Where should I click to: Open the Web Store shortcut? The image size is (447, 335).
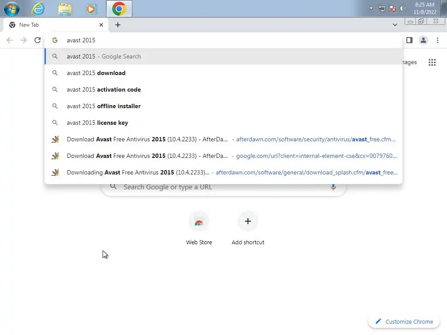point(199,228)
